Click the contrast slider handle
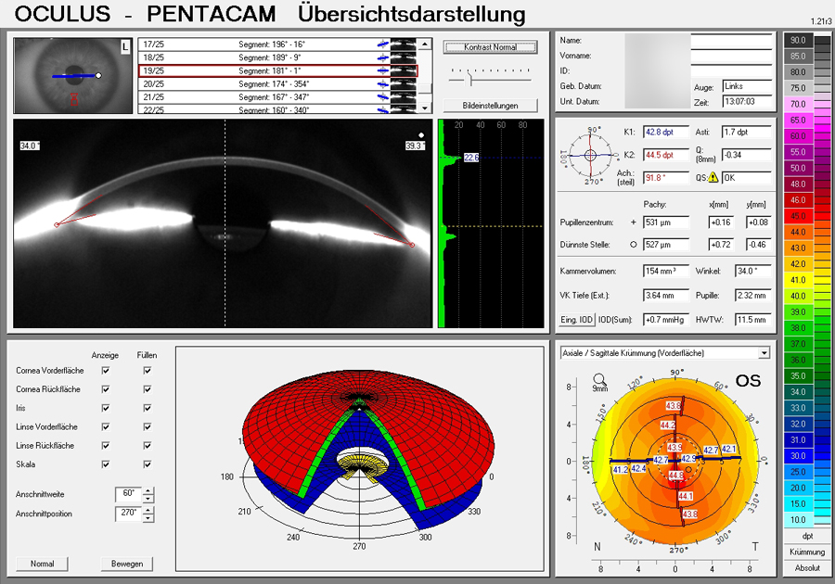This screenshot has height=584, width=835. 469,80
